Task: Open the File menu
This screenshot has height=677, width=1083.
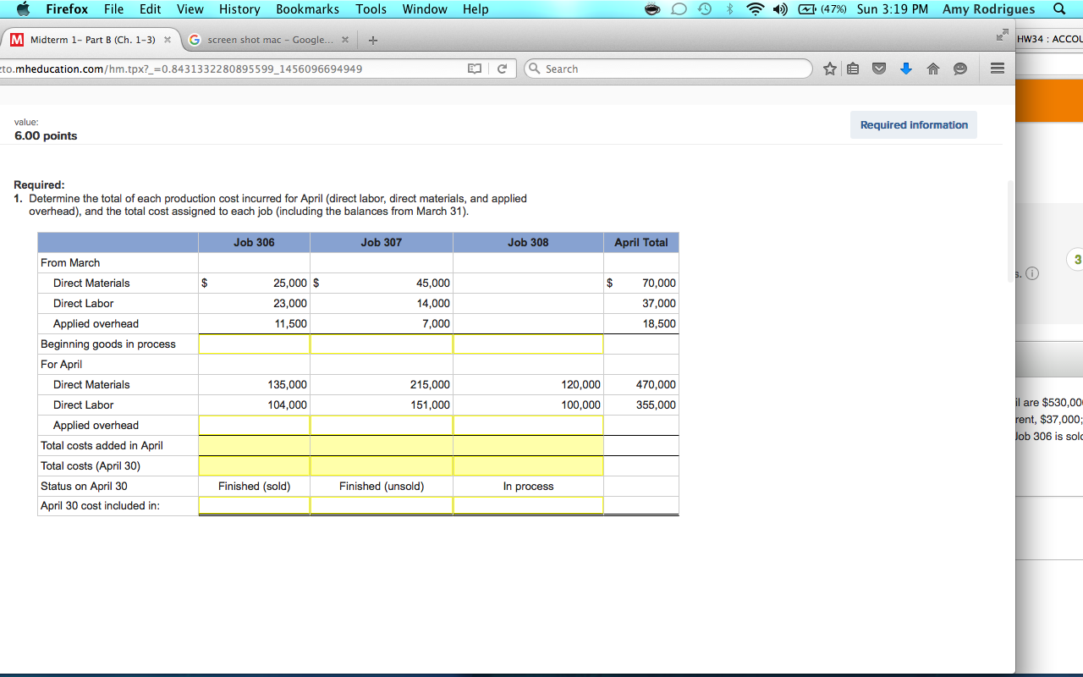Action: pos(113,9)
